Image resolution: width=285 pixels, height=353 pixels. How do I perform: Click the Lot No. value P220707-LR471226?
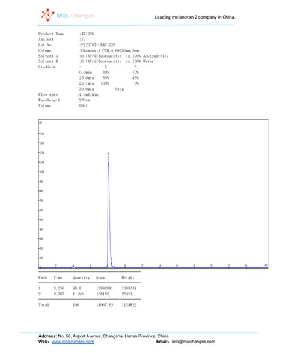click(98, 45)
